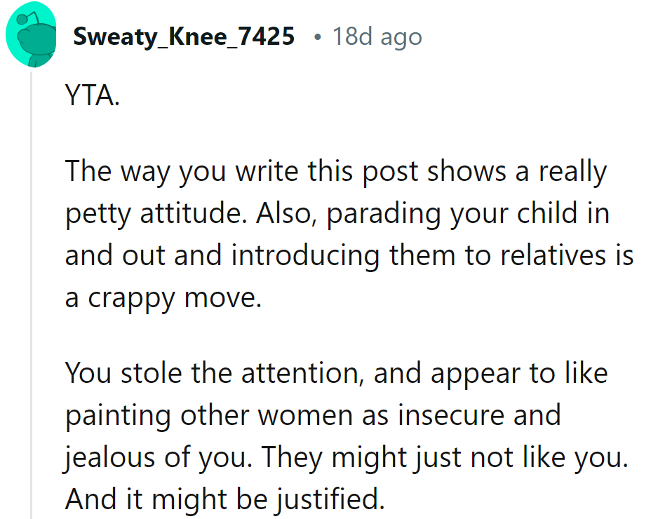
Task: Click the word "petty" in the comment
Action: click(x=98, y=214)
